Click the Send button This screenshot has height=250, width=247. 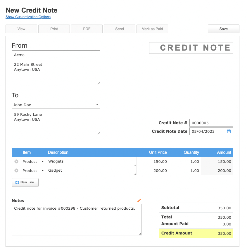(x=120, y=29)
